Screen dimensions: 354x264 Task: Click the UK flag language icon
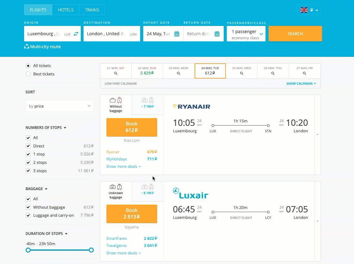point(304,10)
